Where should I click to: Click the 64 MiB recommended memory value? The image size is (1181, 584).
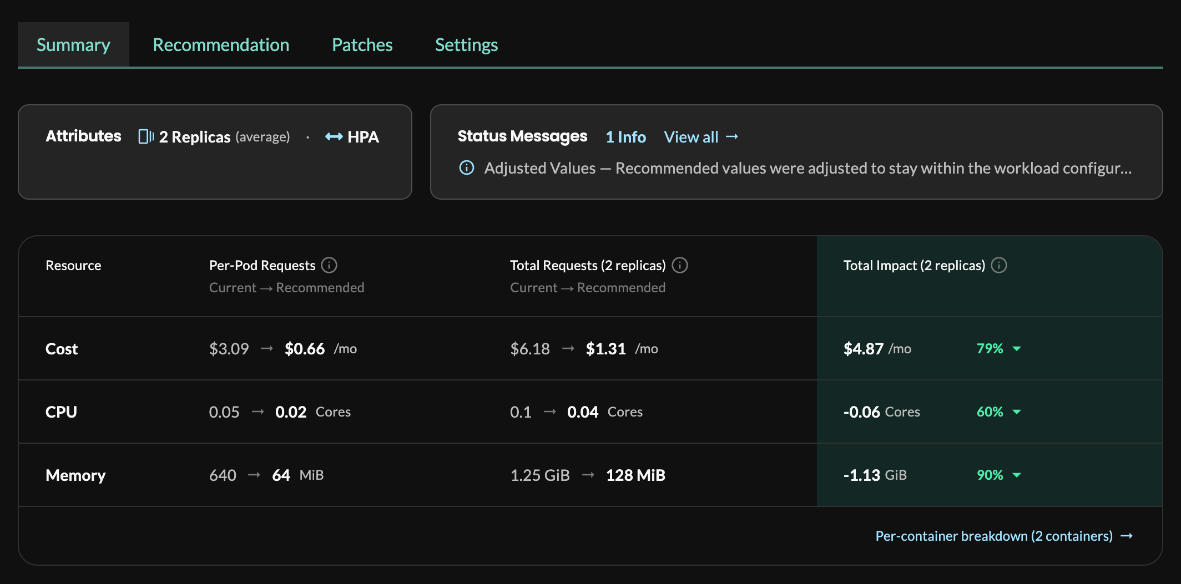click(x=298, y=475)
